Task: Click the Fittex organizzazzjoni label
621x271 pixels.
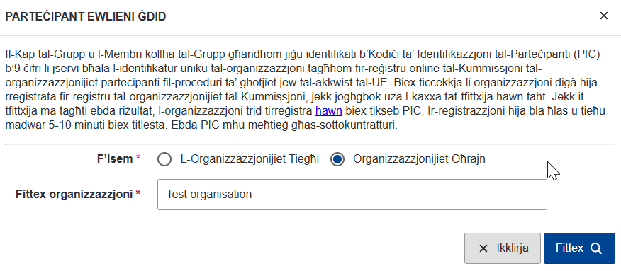Action: point(74,195)
